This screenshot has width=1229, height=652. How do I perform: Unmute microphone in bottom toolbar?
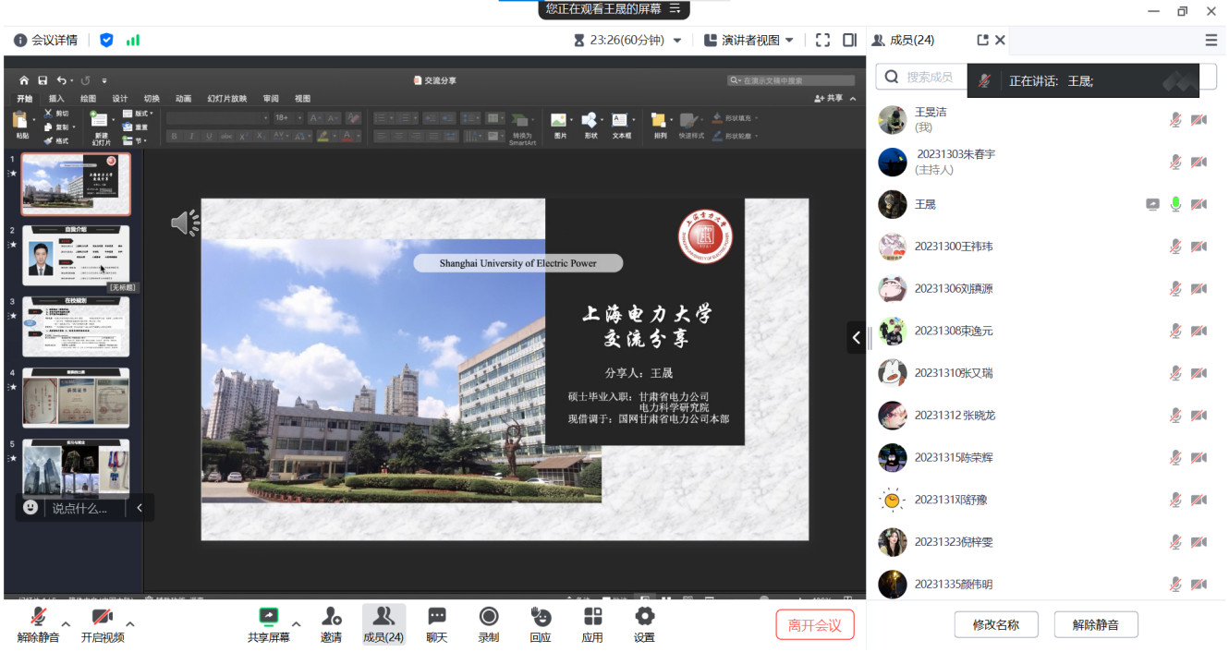point(39,625)
